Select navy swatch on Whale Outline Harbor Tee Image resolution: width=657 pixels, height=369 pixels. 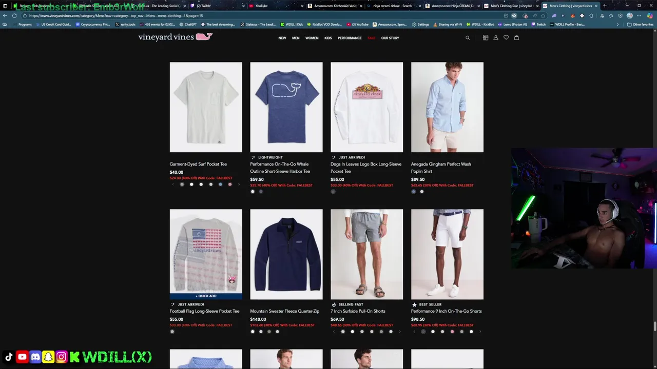(261, 192)
